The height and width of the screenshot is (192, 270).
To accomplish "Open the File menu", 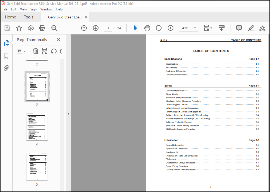I will click(5, 9).
